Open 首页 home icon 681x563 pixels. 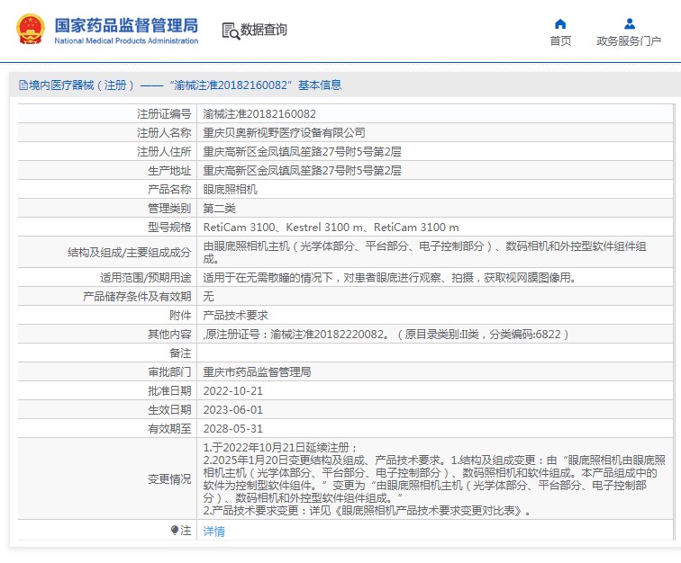[x=560, y=24]
